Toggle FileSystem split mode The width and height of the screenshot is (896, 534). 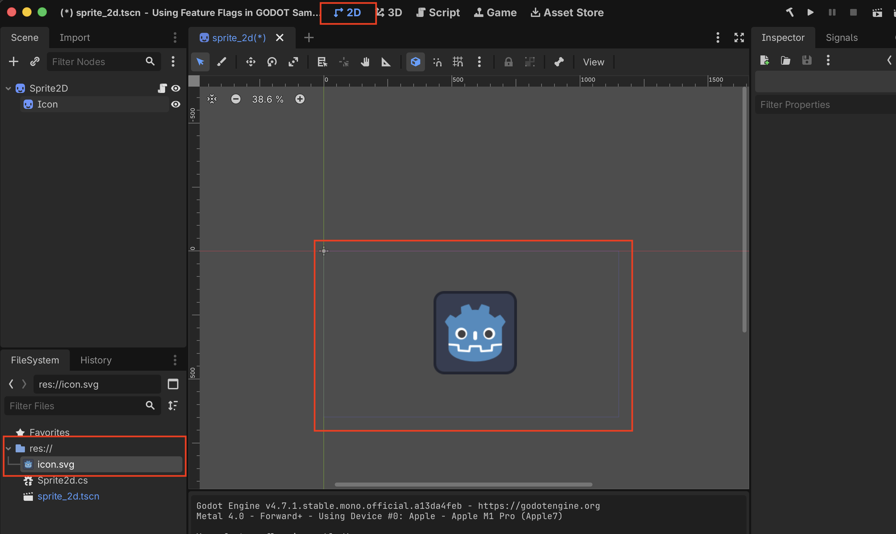point(173,384)
